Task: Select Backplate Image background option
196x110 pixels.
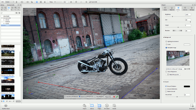Action: tap(166, 48)
